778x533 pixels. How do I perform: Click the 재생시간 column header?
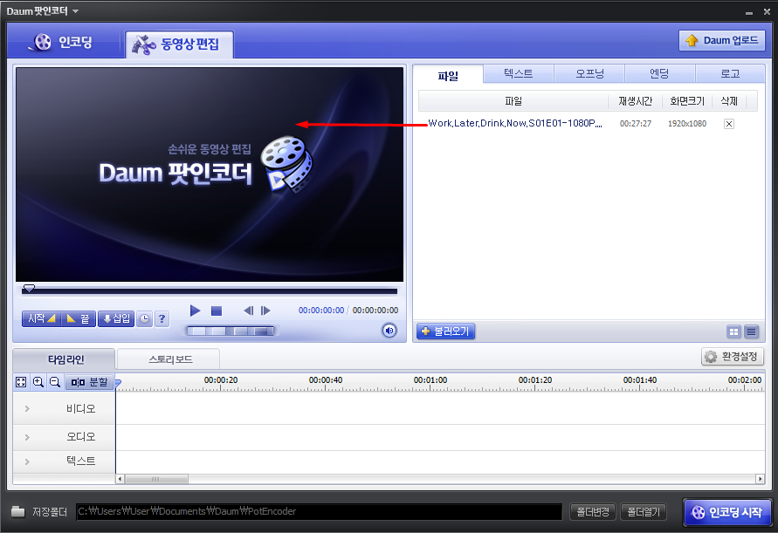pyautogui.click(x=635, y=101)
